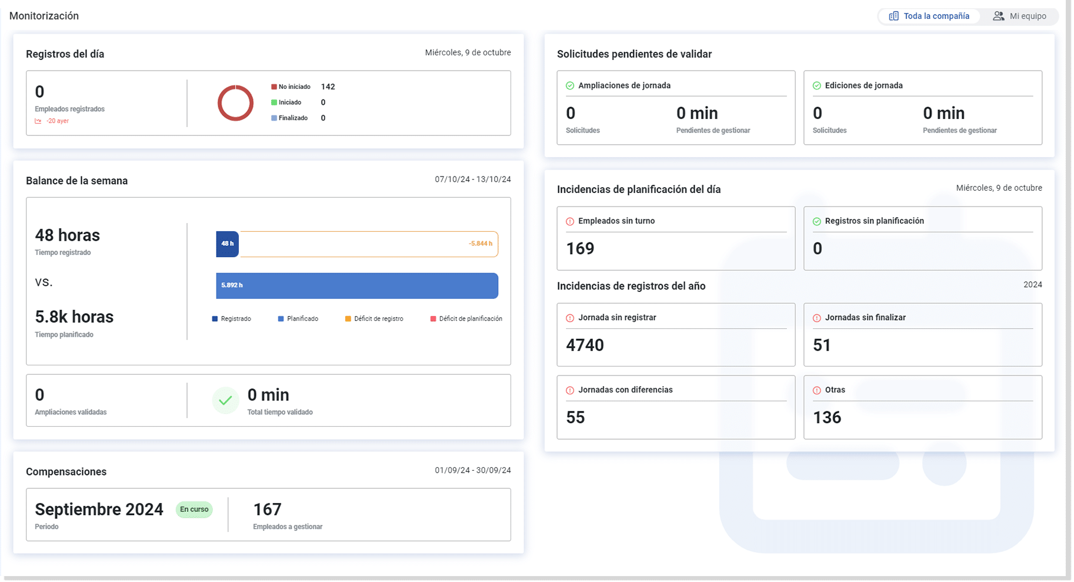1074x582 pixels.
Task: Open the Ediciones de jornada card
Action: (x=923, y=108)
